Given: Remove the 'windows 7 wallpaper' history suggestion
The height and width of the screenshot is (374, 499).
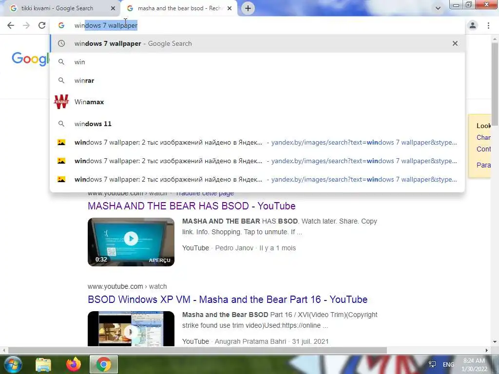Looking at the screenshot, I should [x=455, y=43].
